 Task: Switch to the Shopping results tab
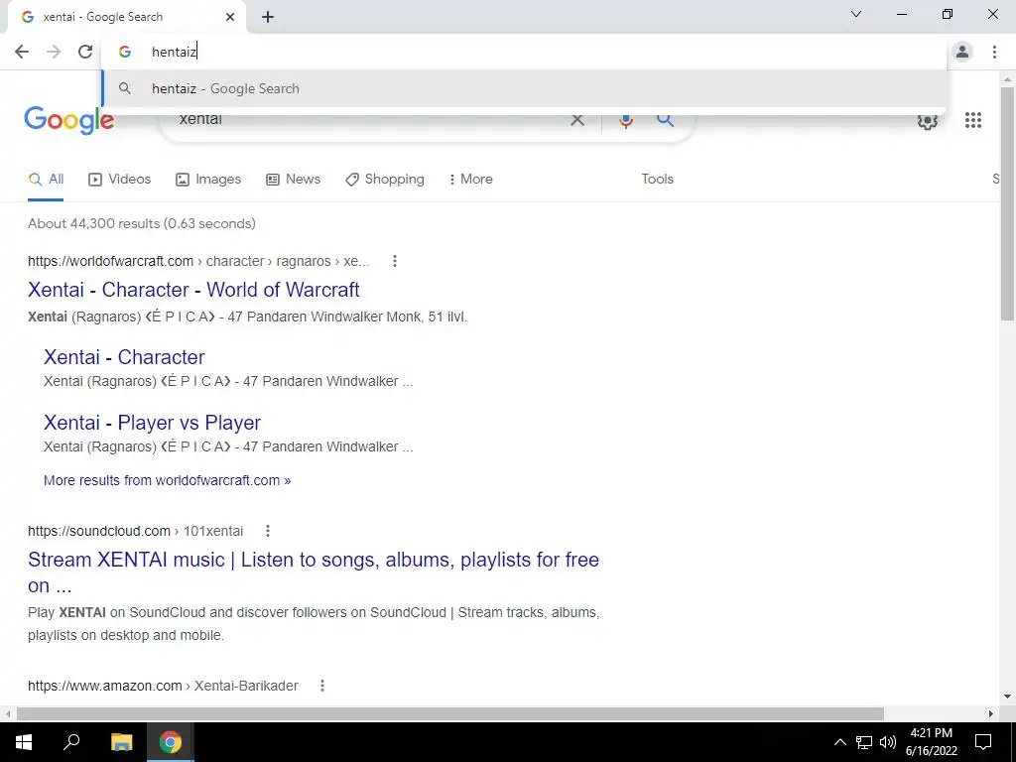pyautogui.click(x=385, y=180)
